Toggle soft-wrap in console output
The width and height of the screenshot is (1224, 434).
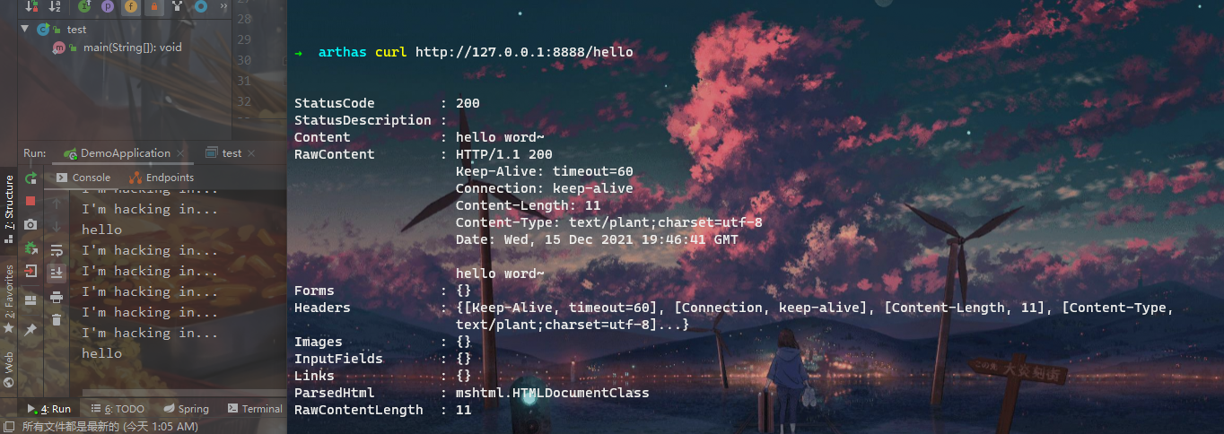click(57, 249)
